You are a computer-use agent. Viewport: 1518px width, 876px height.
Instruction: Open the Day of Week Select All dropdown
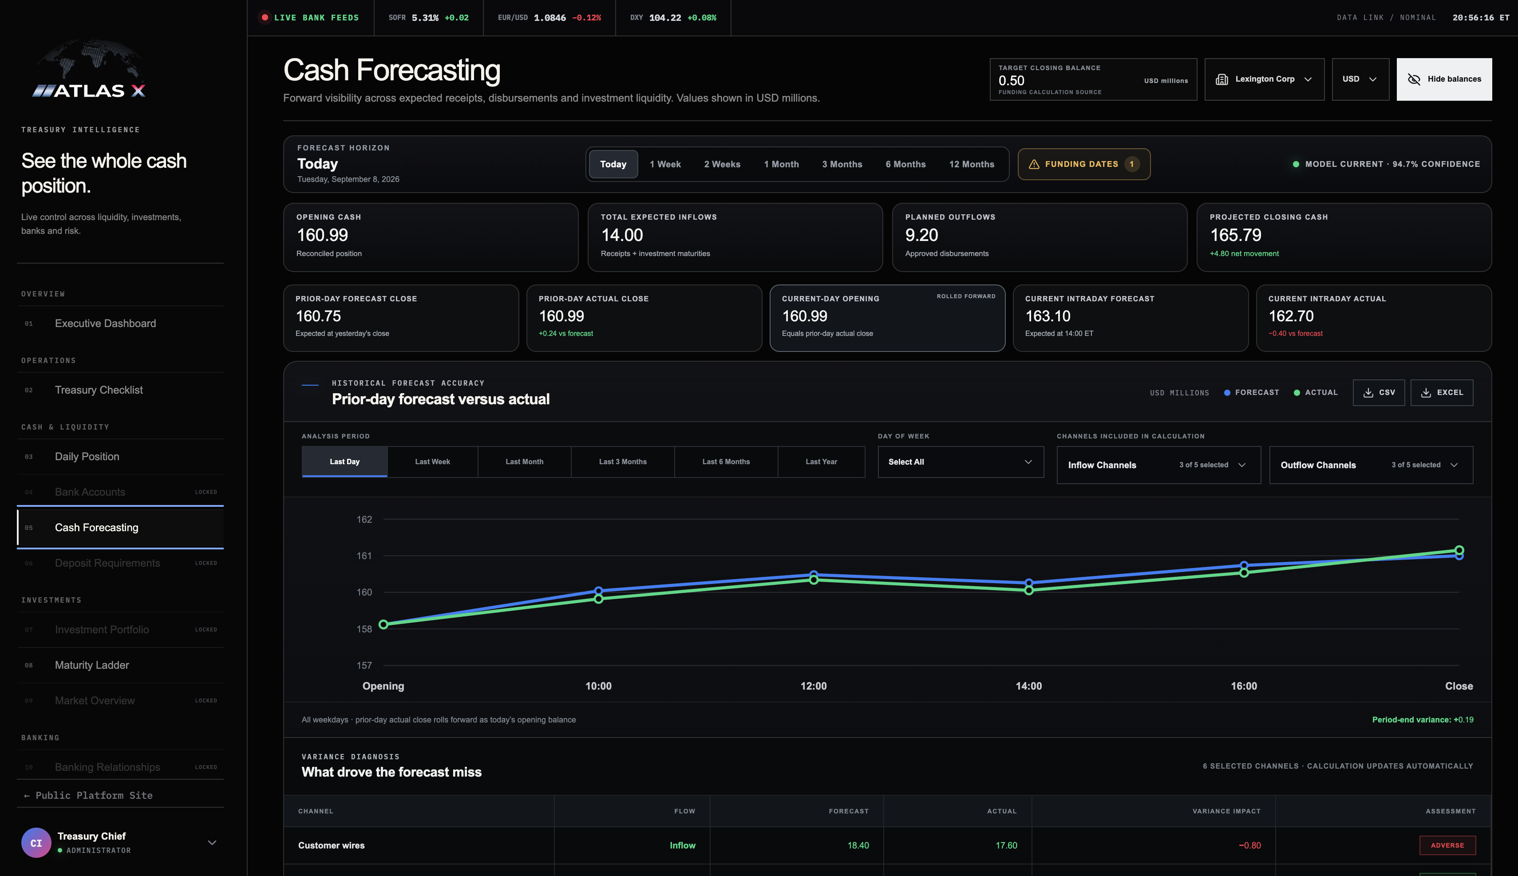click(960, 462)
